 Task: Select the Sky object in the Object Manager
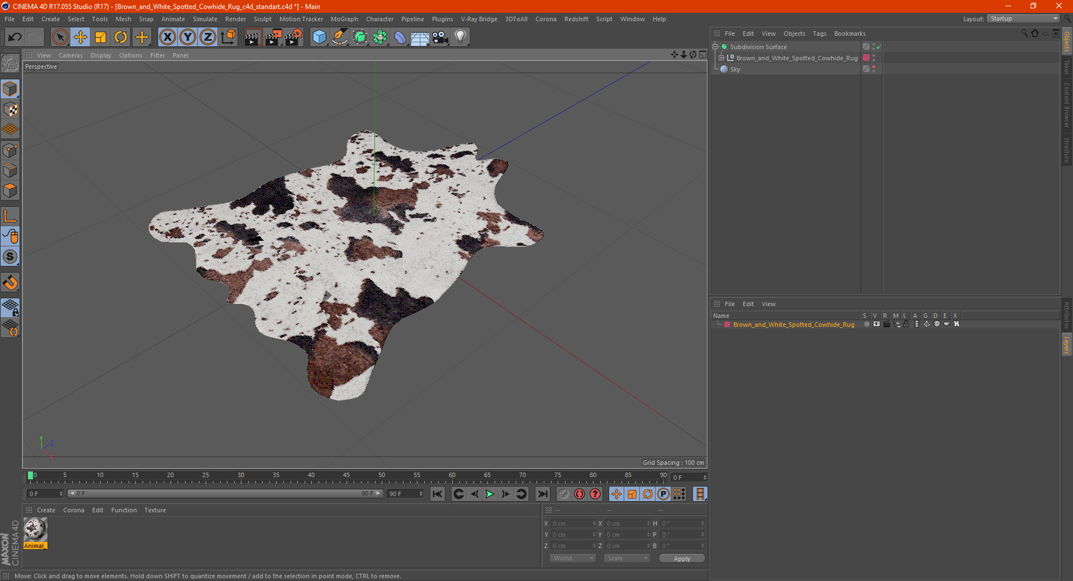(735, 69)
